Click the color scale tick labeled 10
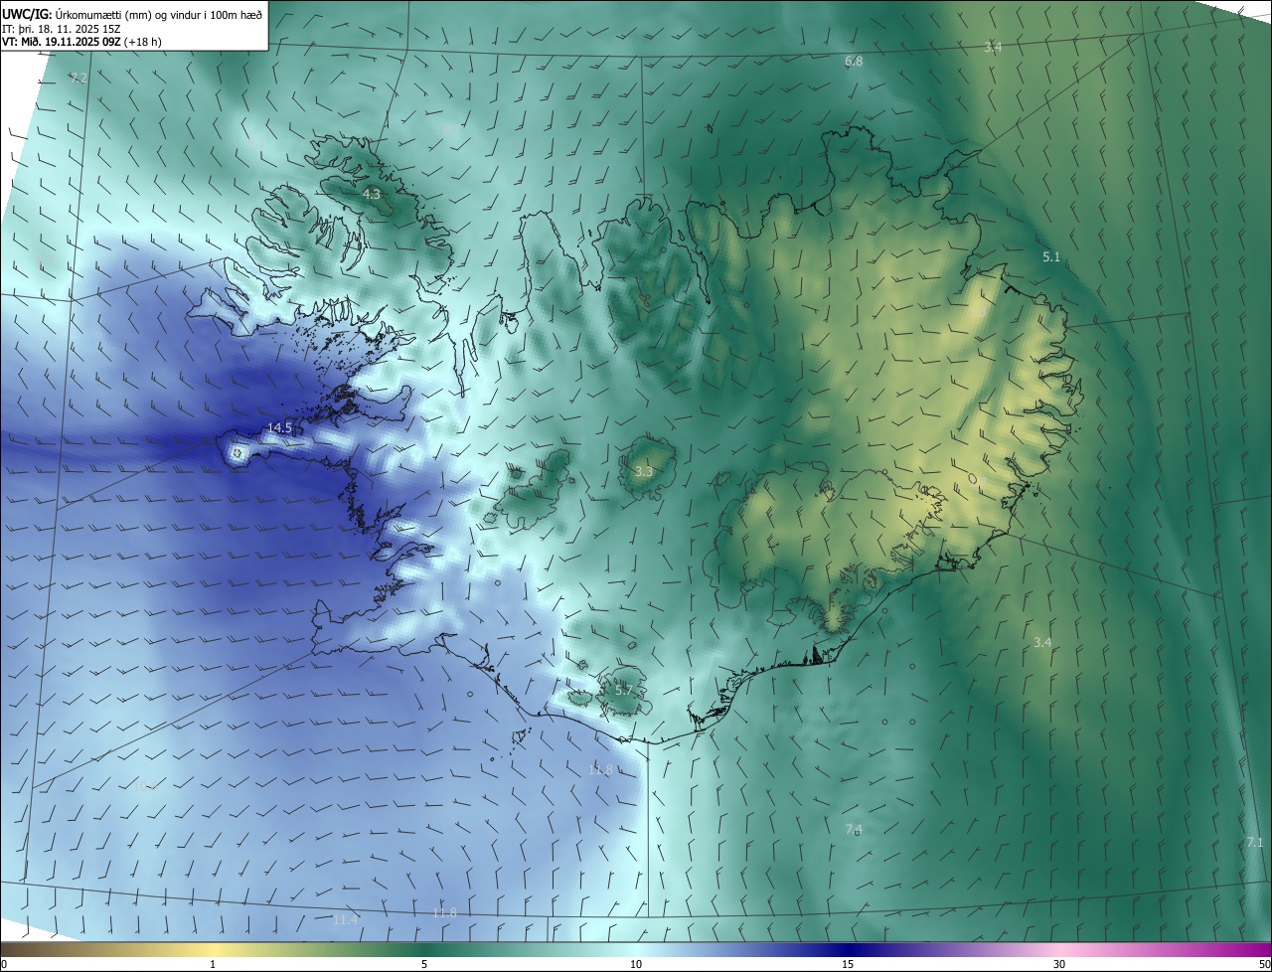 pyautogui.click(x=636, y=964)
